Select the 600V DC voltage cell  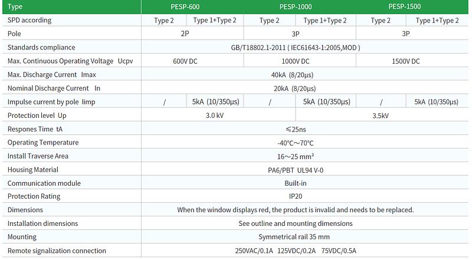(x=185, y=61)
